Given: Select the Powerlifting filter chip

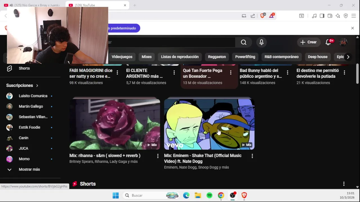Looking at the screenshot, I should pyautogui.click(x=245, y=57).
